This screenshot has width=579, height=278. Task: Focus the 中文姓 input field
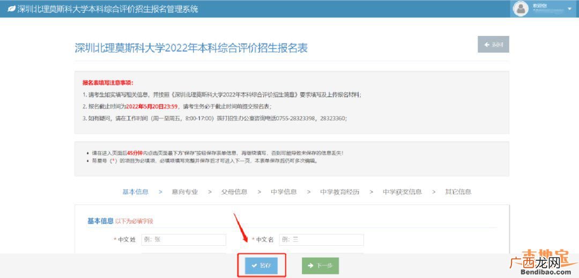[x=183, y=239]
